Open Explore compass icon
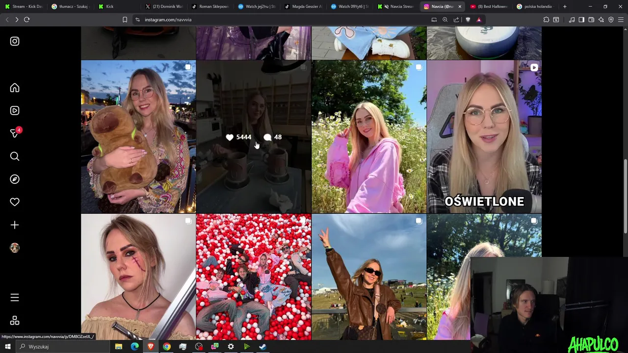Viewport: 628px width, 353px height. coord(15,179)
